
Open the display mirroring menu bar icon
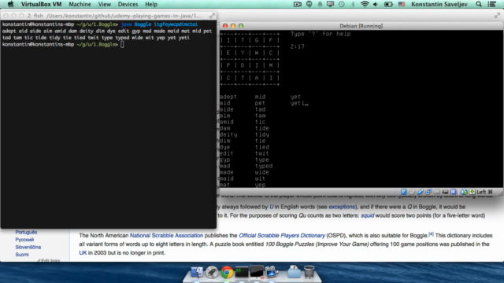point(331,4)
